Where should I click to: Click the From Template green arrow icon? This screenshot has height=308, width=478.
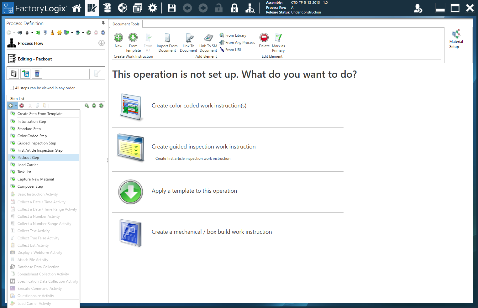point(133,38)
